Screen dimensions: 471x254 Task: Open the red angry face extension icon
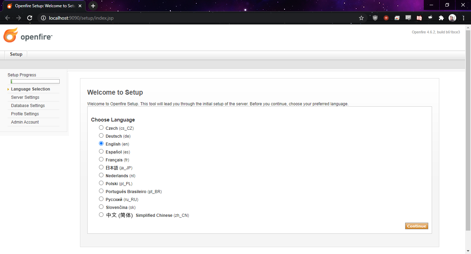click(419, 18)
